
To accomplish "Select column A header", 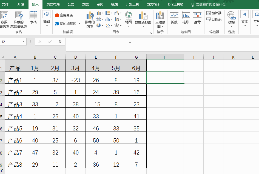I will click(x=15, y=57).
